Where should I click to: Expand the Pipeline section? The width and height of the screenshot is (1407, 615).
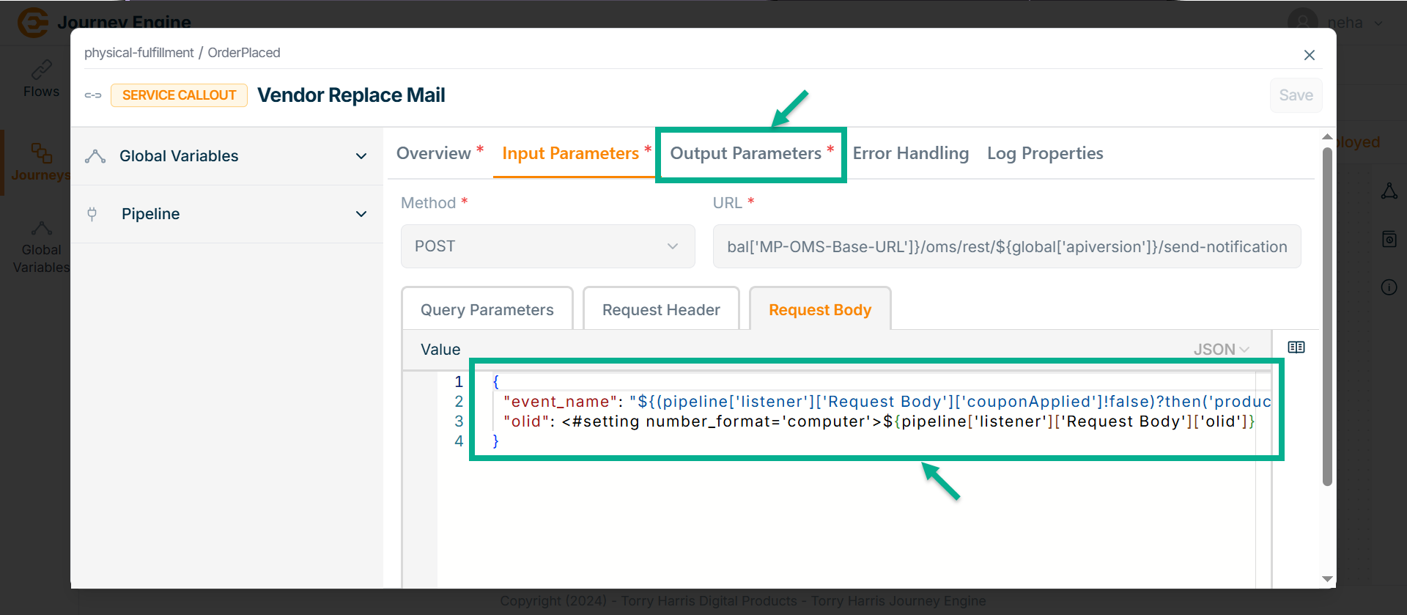point(361,214)
